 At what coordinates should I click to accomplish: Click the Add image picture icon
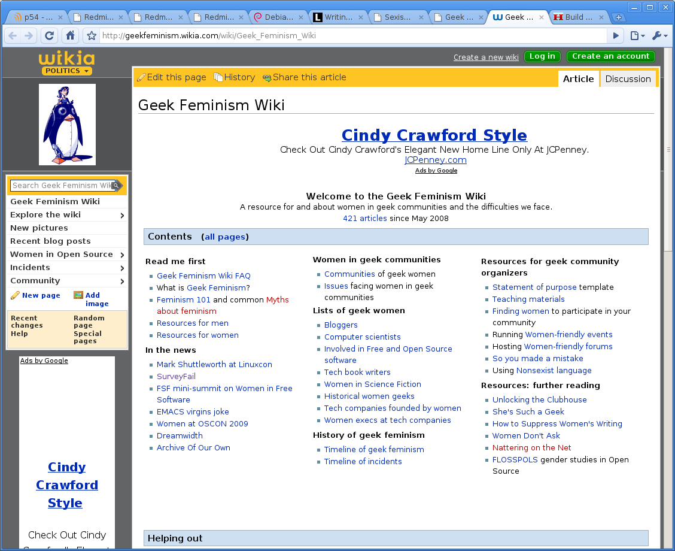pos(78,295)
